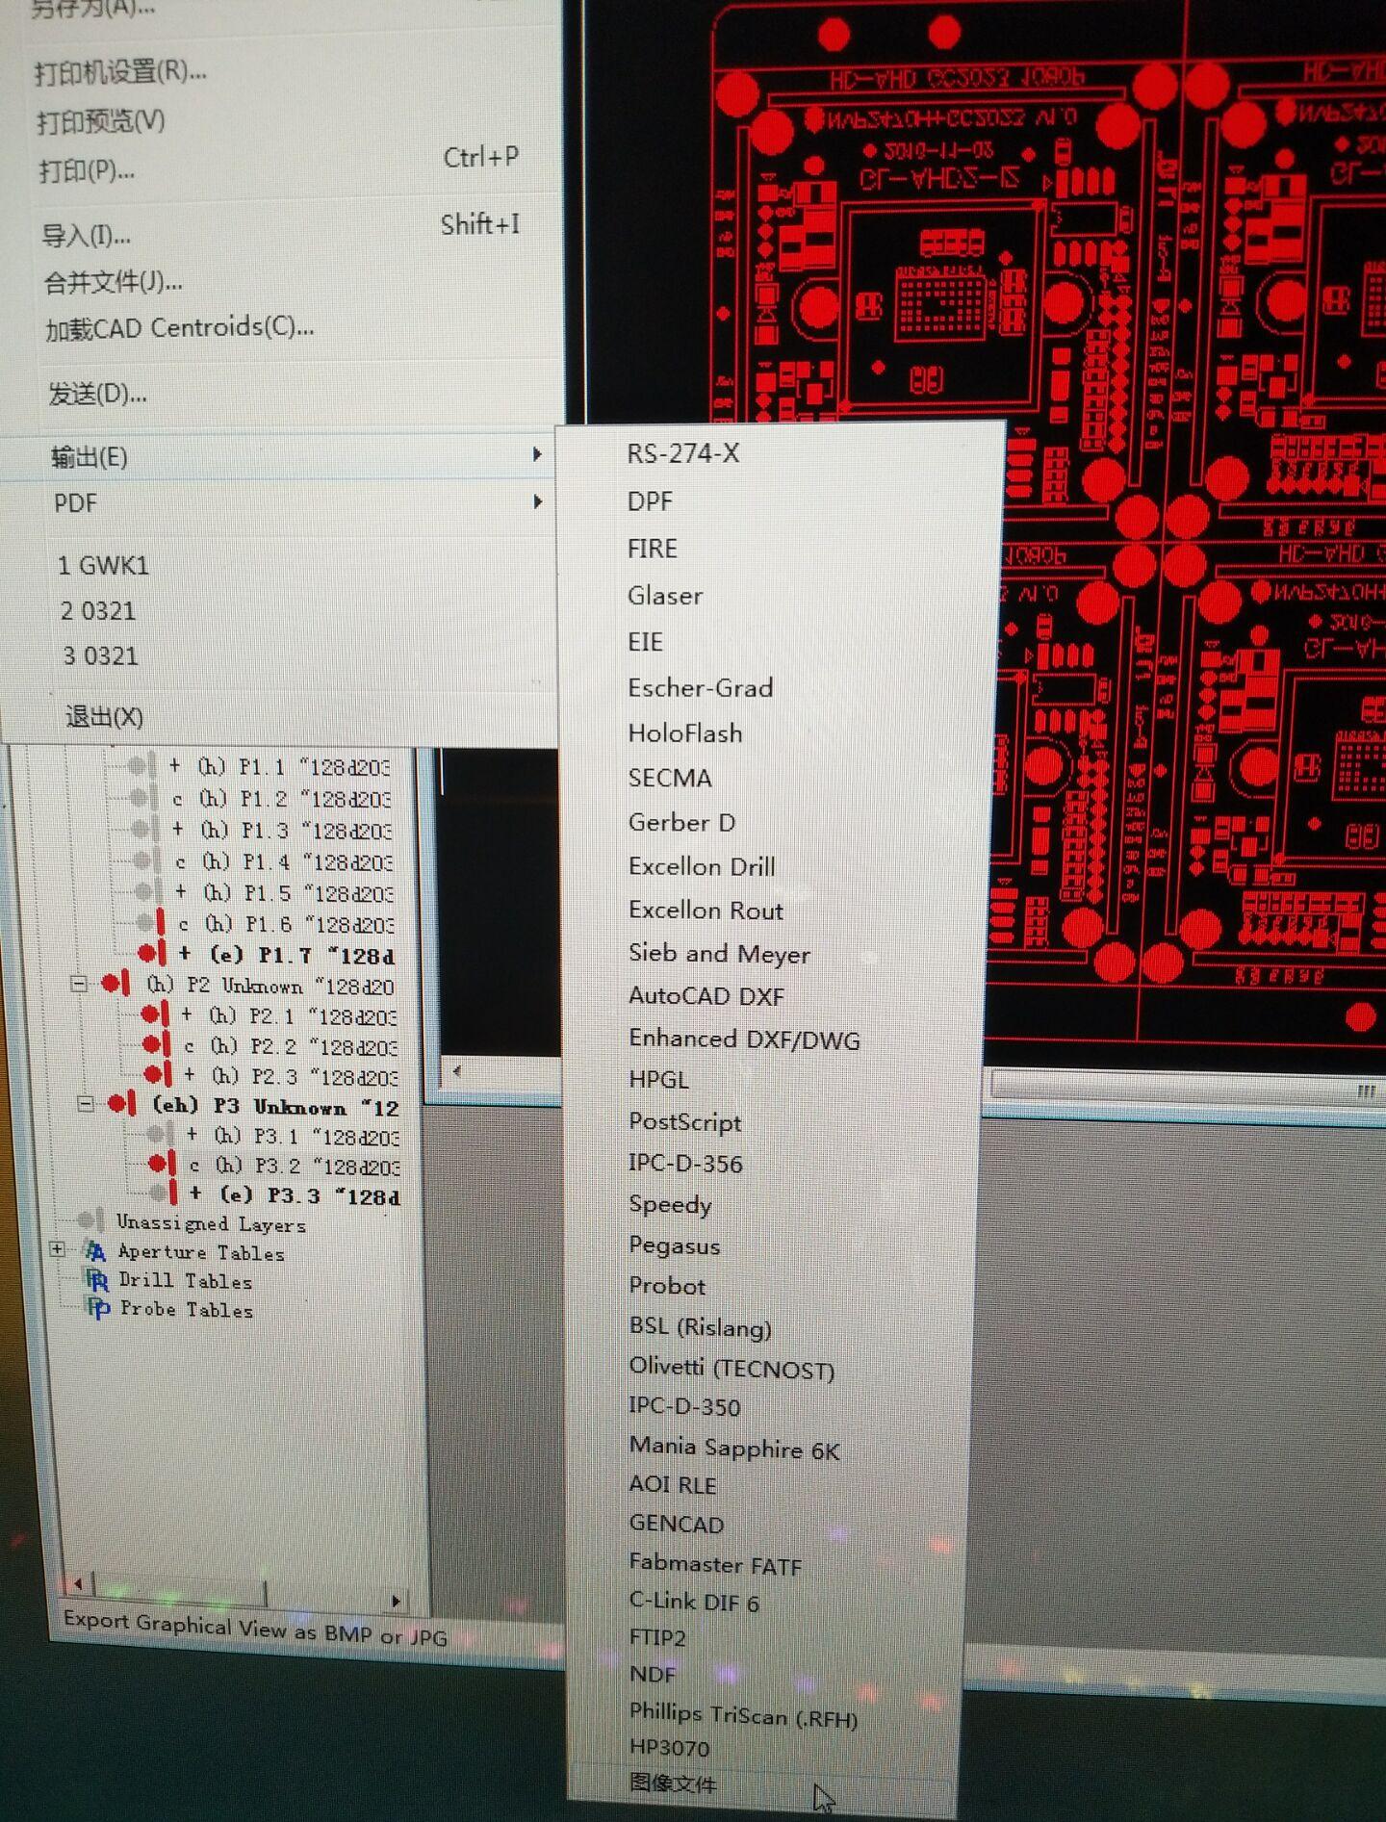The height and width of the screenshot is (1822, 1386).
Task: Click the Aperture Tables icon in the tree
Action: coord(95,1251)
